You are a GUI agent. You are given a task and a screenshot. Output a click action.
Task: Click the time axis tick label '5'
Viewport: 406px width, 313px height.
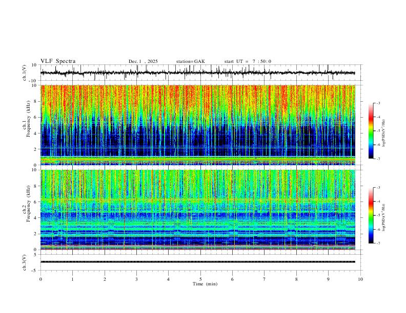200,279
